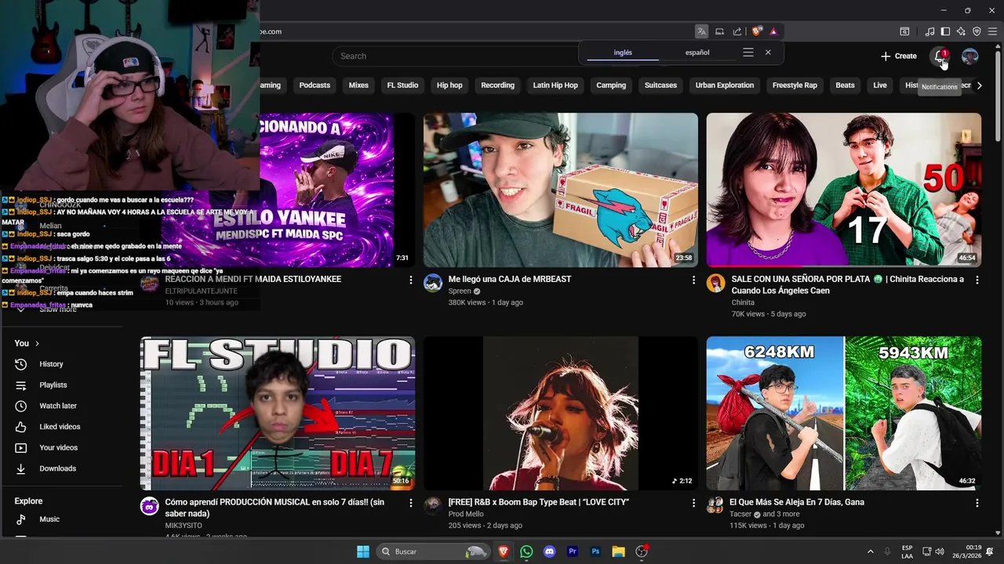Click in the YouTube Search field
1004x564 pixels.
tap(455, 56)
